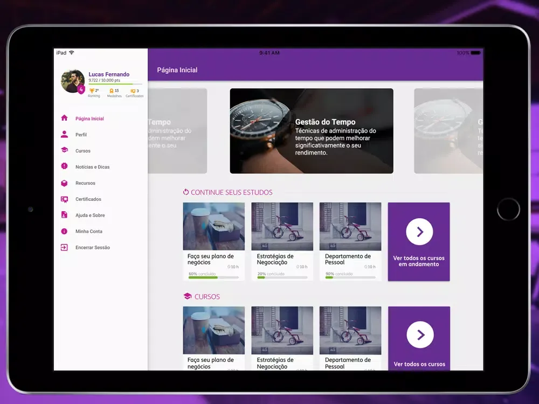Click the graduation cap icon next to the CURSOS heading
The width and height of the screenshot is (539, 404).
[188, 296]
